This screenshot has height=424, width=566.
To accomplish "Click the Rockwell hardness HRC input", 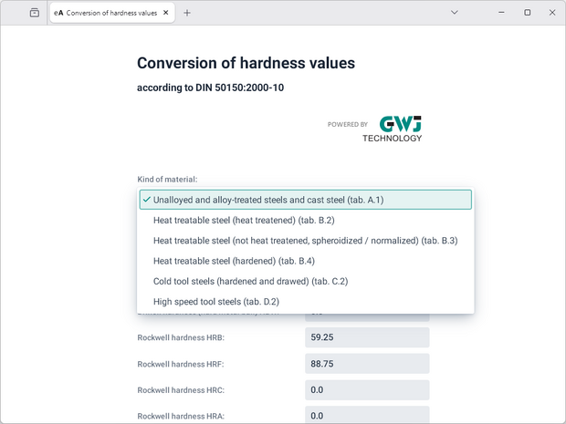I will pyautogui.click(x=366, y=390).
